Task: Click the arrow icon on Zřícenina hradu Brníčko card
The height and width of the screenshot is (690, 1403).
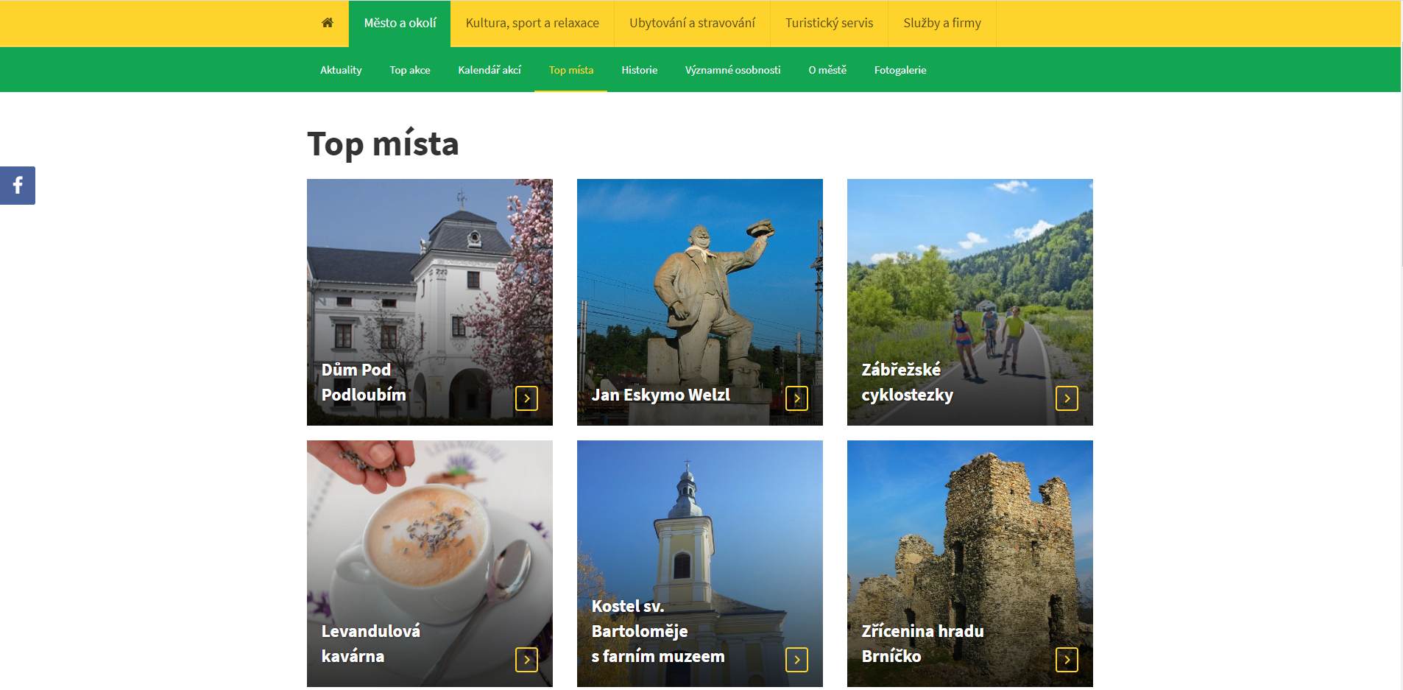Action: click(1067, 660)
